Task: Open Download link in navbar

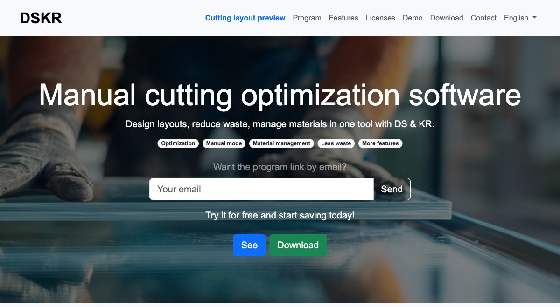Action: coord(447,18)
